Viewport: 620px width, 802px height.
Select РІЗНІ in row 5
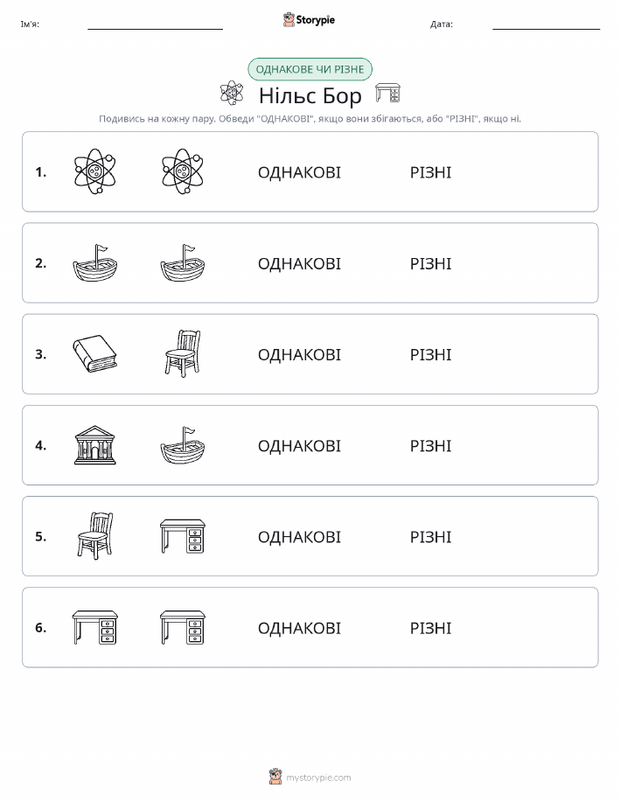(431, 537)
